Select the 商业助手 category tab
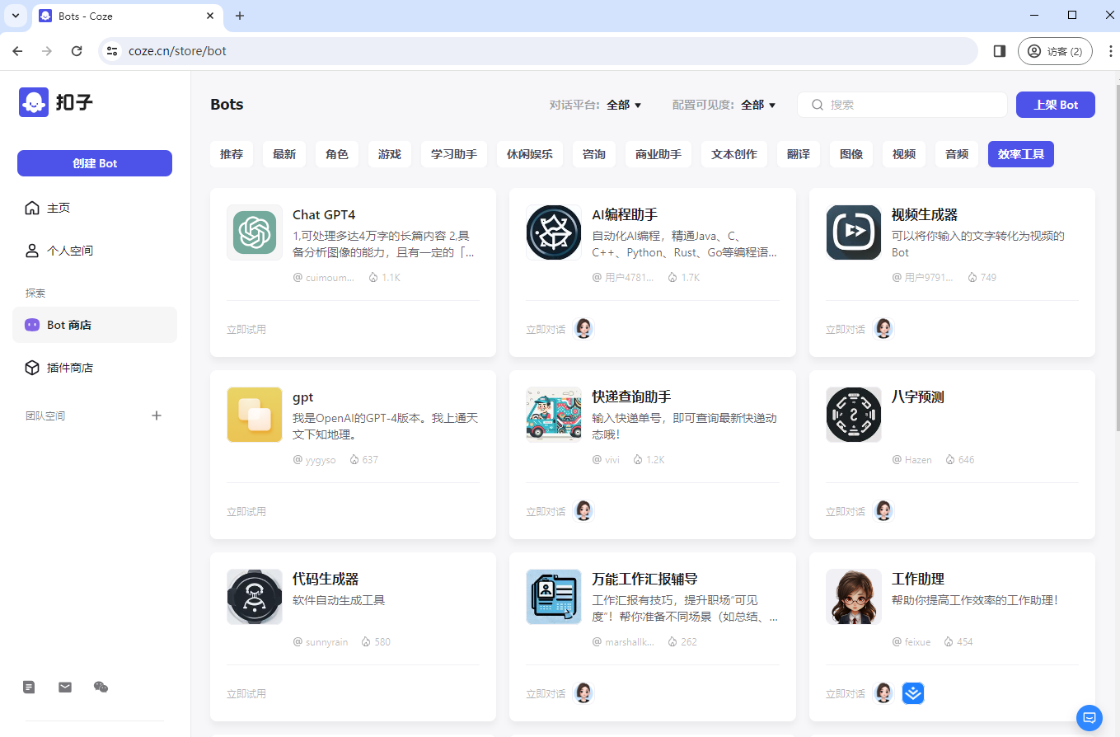This screenshot has width=1120, height=737. click(658, 154)
